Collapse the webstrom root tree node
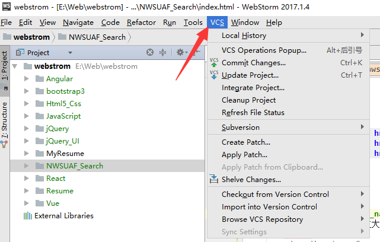380x242 pixels. pos(15,66)
